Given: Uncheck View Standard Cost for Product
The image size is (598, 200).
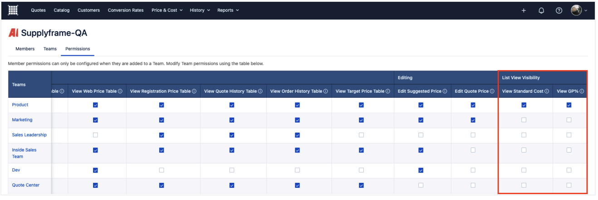Looking at the screenshot, I should click(524, 105).
